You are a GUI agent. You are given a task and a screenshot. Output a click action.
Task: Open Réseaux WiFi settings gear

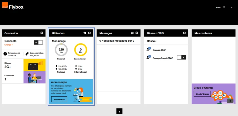point(184,33)
